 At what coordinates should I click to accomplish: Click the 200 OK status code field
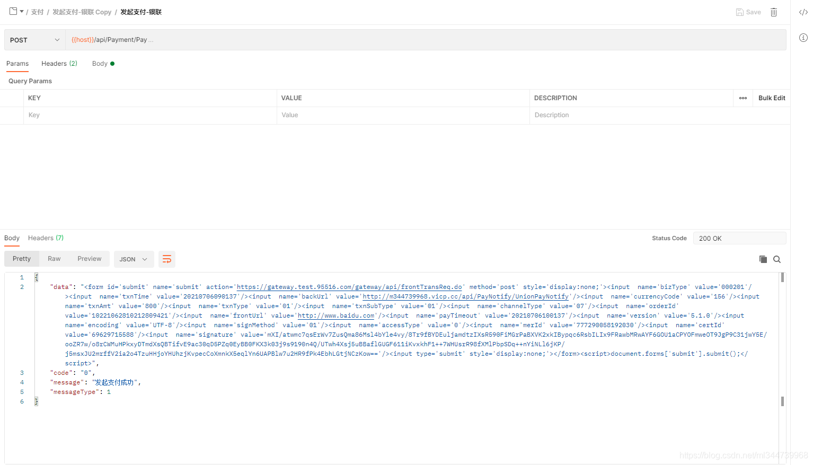pyautogui.click(x=739, y=239)
